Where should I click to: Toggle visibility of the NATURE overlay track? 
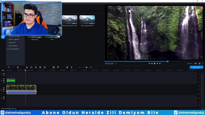[x=4, y=79]
